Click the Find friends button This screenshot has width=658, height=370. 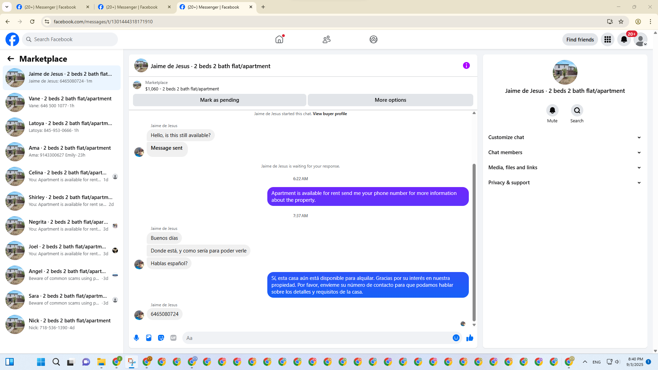click(580, 39)
